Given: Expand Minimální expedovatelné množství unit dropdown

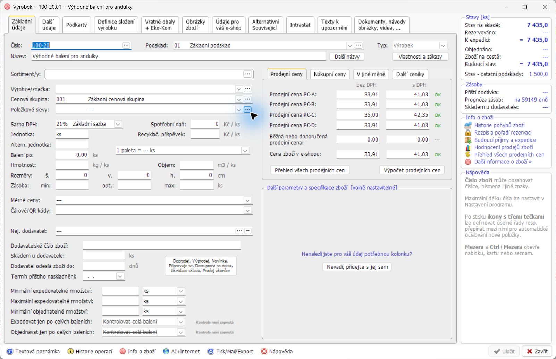Looking at the screenshot, I should coord(181,291).
